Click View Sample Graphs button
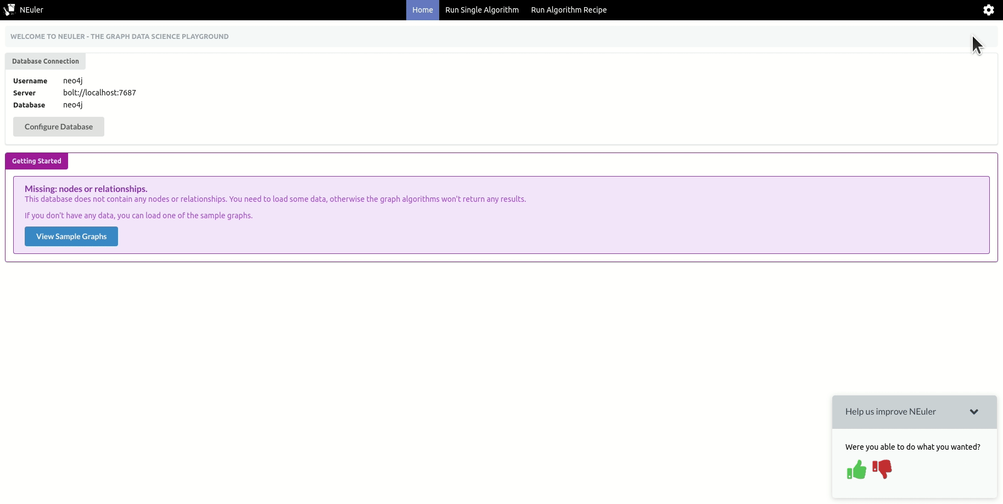Image resolution: width=1003 pixels, height=504 pixels. [71, 236]
